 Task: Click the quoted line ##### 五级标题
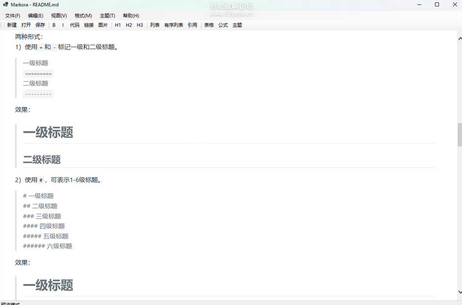pyautogui.click(x=46, y=236)
